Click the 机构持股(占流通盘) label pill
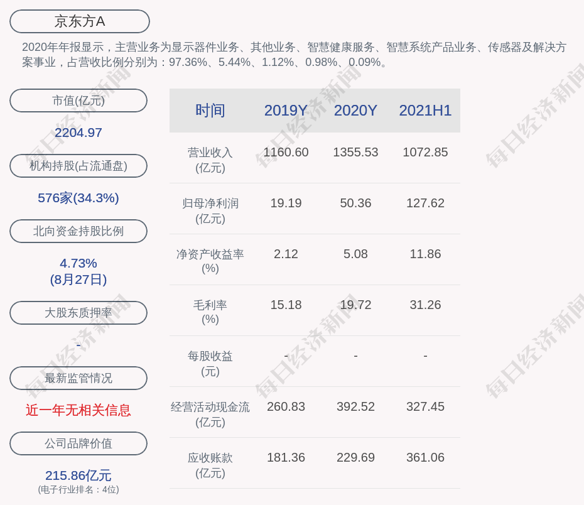 78,166
